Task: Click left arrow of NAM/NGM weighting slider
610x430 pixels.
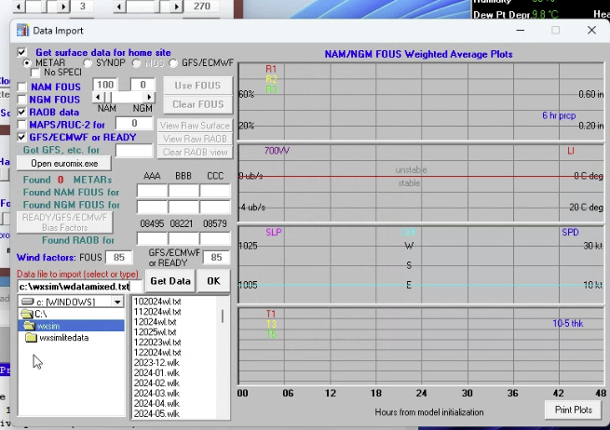Action: coord(98,97)
